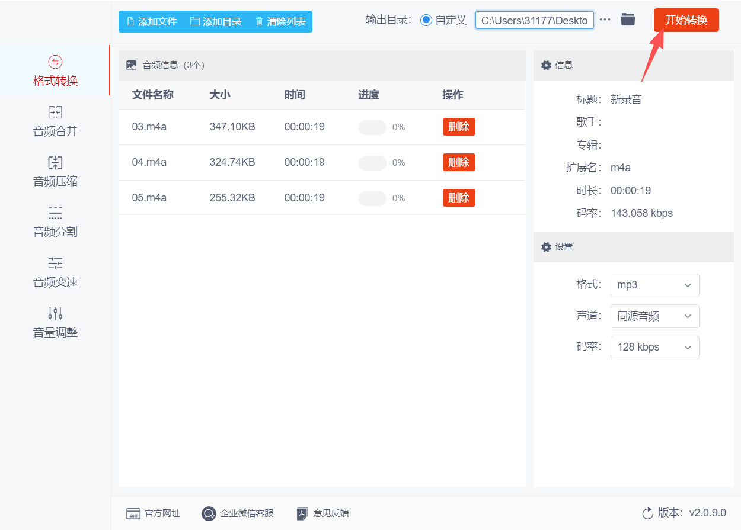Select the 05.m4a file name

coord(149,198)
